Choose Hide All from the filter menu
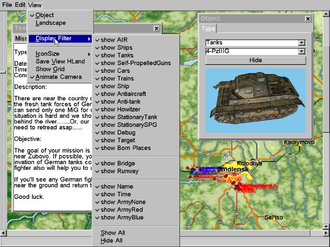The image size is (330, 247). [112, 240]
